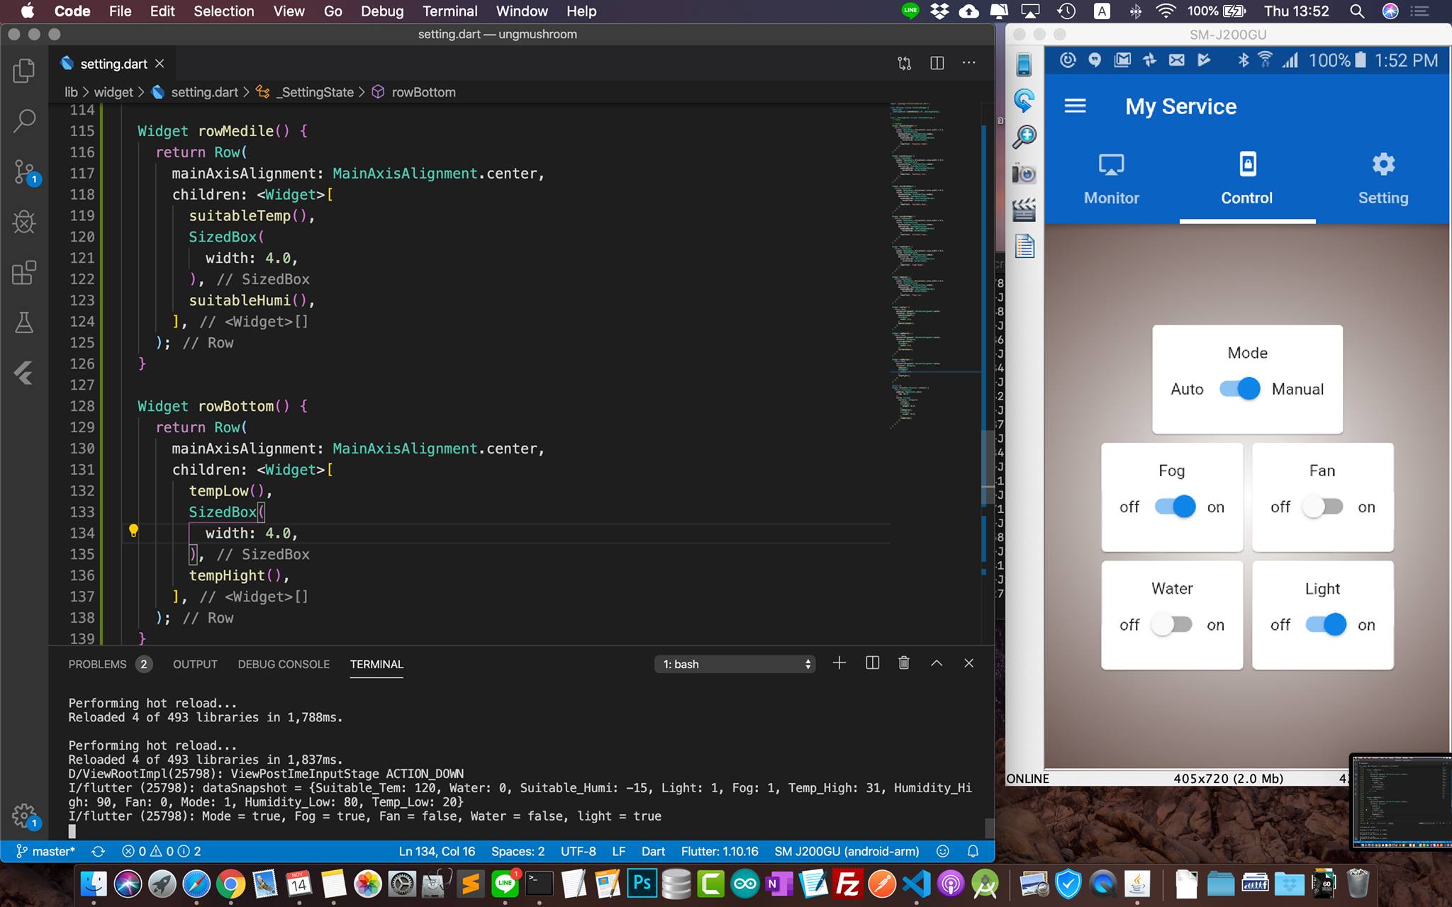This screenshot has width=1452, height=907.
Task: Toggle the Light switch off
Action: [x=1326, y=624]
